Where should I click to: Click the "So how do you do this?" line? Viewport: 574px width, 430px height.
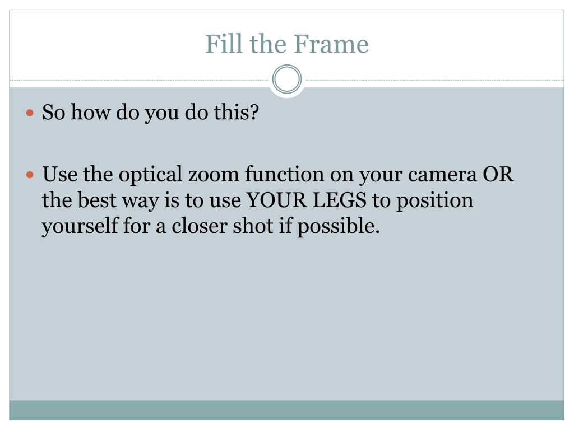coord(150,112)
